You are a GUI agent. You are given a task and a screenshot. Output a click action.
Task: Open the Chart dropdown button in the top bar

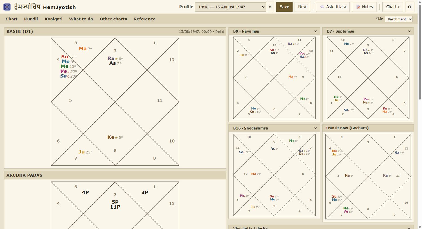(x=393, y=7)
